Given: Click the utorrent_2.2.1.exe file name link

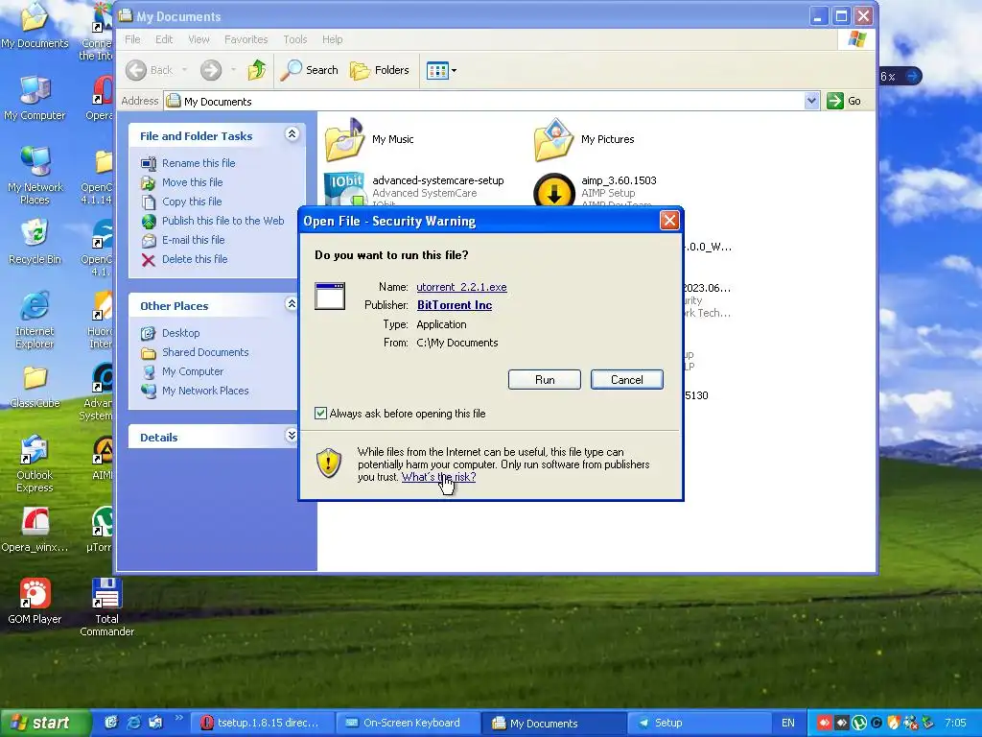Looking at the screenshot, I should point(461,287).
